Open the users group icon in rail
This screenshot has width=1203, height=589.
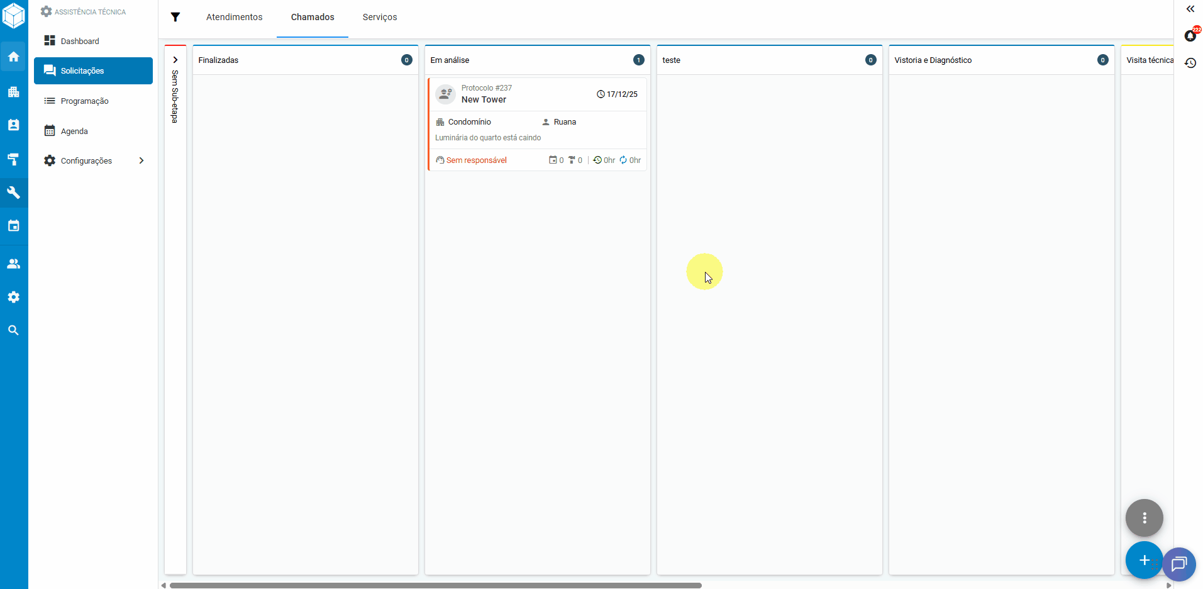point(13,264)
